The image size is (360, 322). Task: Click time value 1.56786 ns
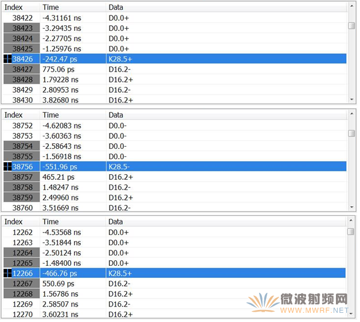click(x=60, y=294)
